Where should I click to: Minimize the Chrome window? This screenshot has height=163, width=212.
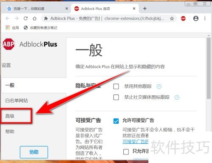(x=188, y=4)
